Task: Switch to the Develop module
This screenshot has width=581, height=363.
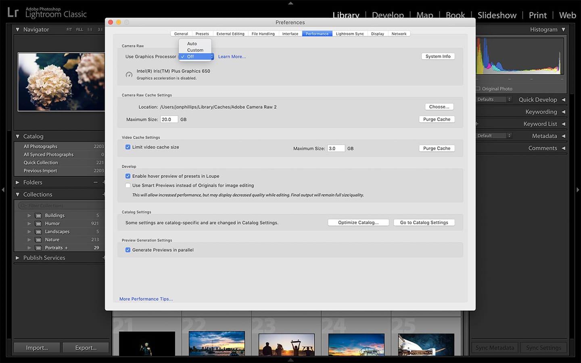Action: tap(388, 15)
